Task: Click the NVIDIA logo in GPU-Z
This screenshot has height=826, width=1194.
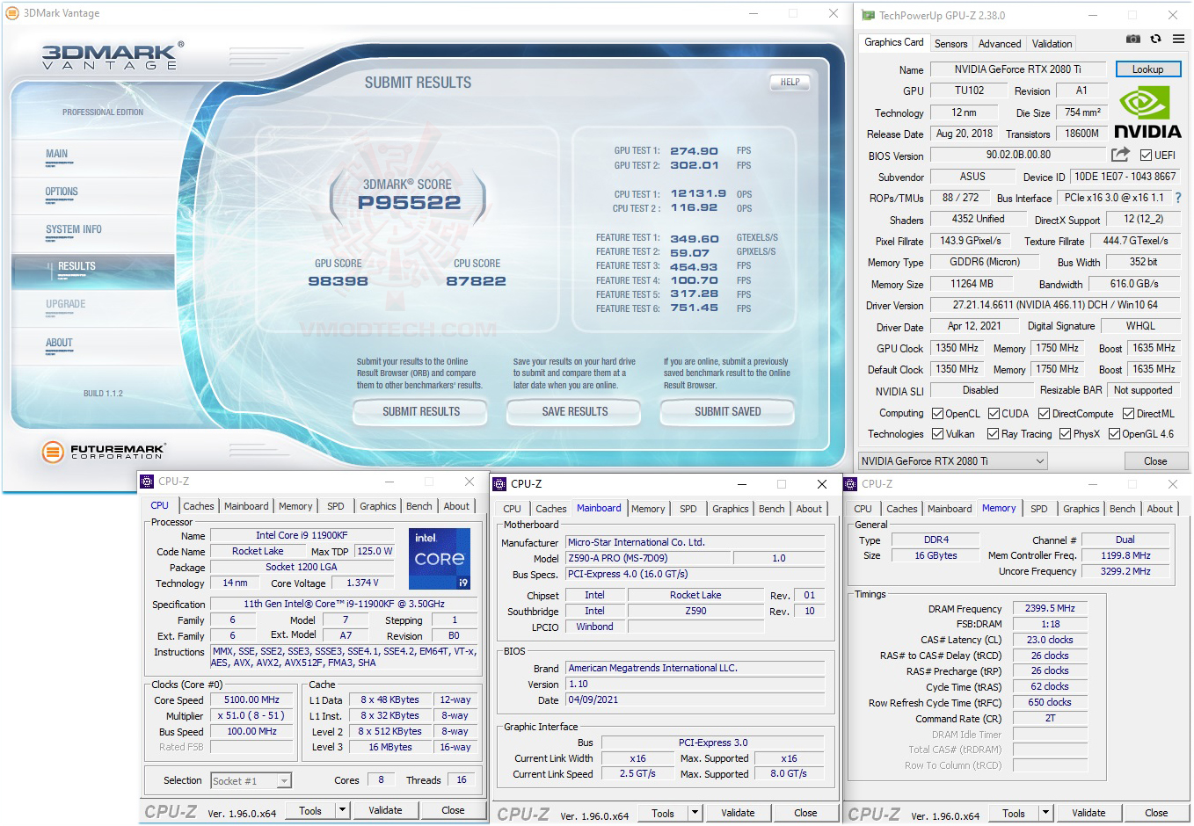Action: (1147, 112)
